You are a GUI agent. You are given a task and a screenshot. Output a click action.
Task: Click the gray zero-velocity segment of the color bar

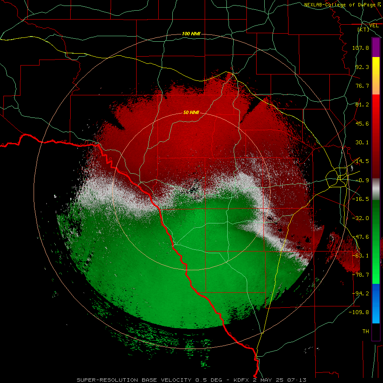pos(376,189)
